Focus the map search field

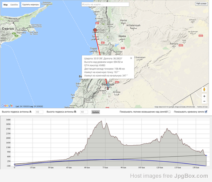tap(105, 4)
